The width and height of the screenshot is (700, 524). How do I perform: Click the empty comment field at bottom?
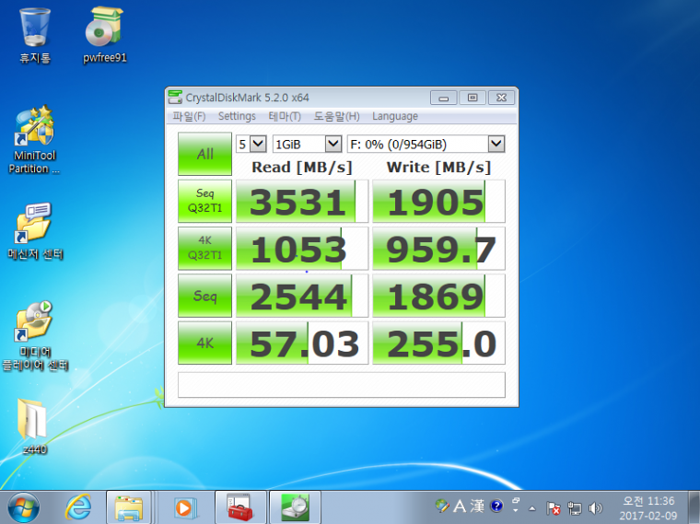coord(342,385)
